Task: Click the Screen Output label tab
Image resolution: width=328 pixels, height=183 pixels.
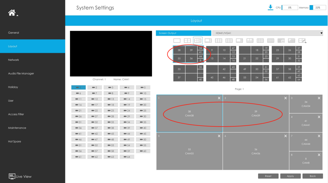Action: tap(184, 33)
